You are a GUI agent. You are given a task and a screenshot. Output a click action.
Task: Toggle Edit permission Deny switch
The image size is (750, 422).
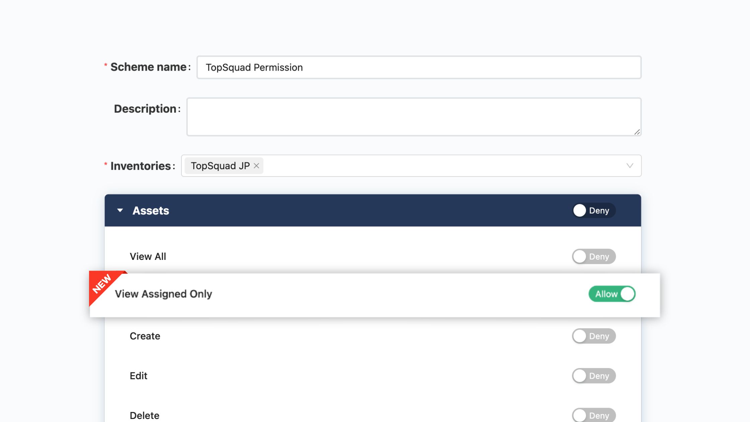coord(593,376)
